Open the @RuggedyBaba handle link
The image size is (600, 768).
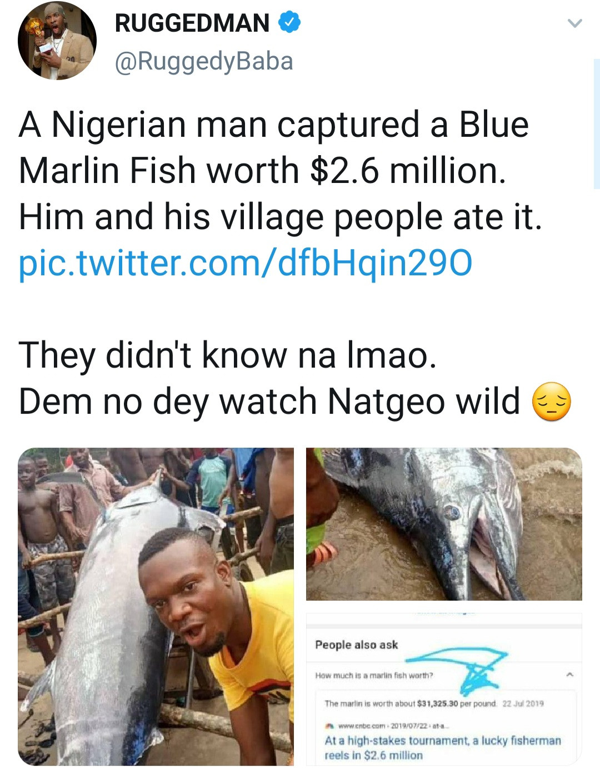click(203, 61)
